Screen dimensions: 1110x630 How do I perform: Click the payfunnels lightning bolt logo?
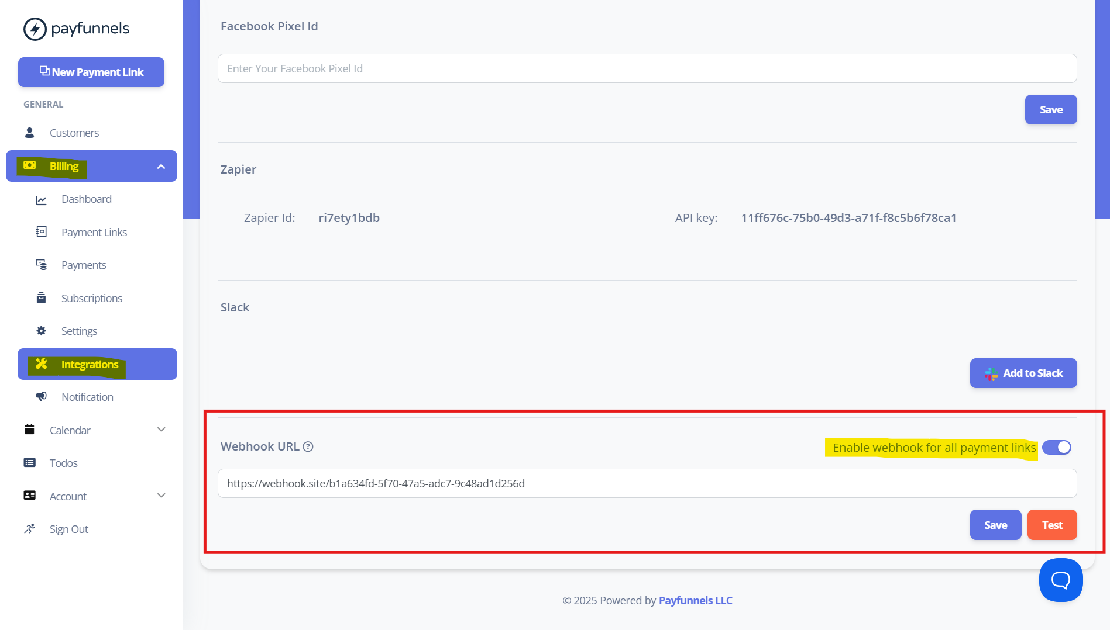[35, 29]
